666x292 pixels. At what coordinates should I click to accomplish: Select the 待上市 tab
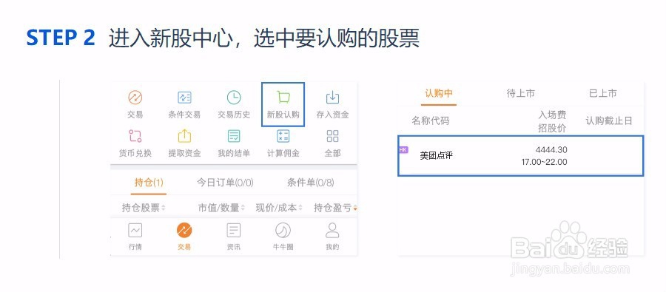520,93
